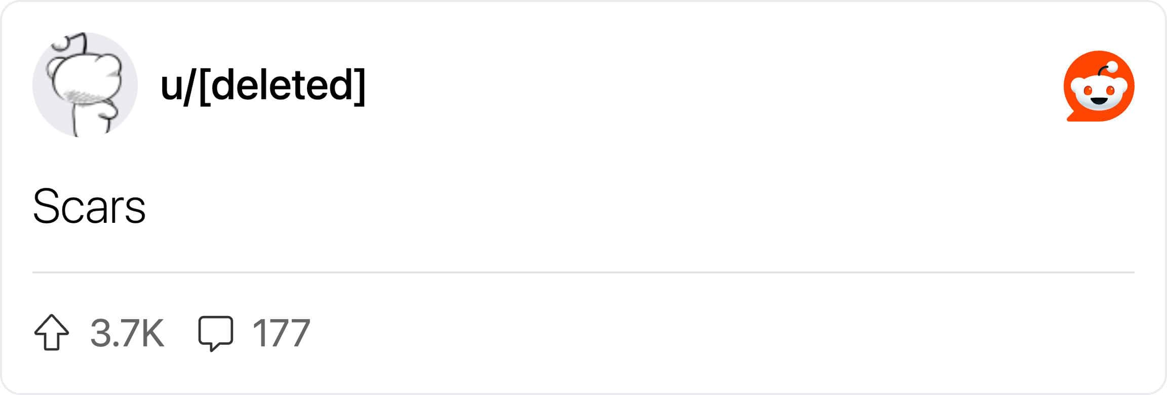
Task: Open the deleted user's avatar
Action: (85, 85)
